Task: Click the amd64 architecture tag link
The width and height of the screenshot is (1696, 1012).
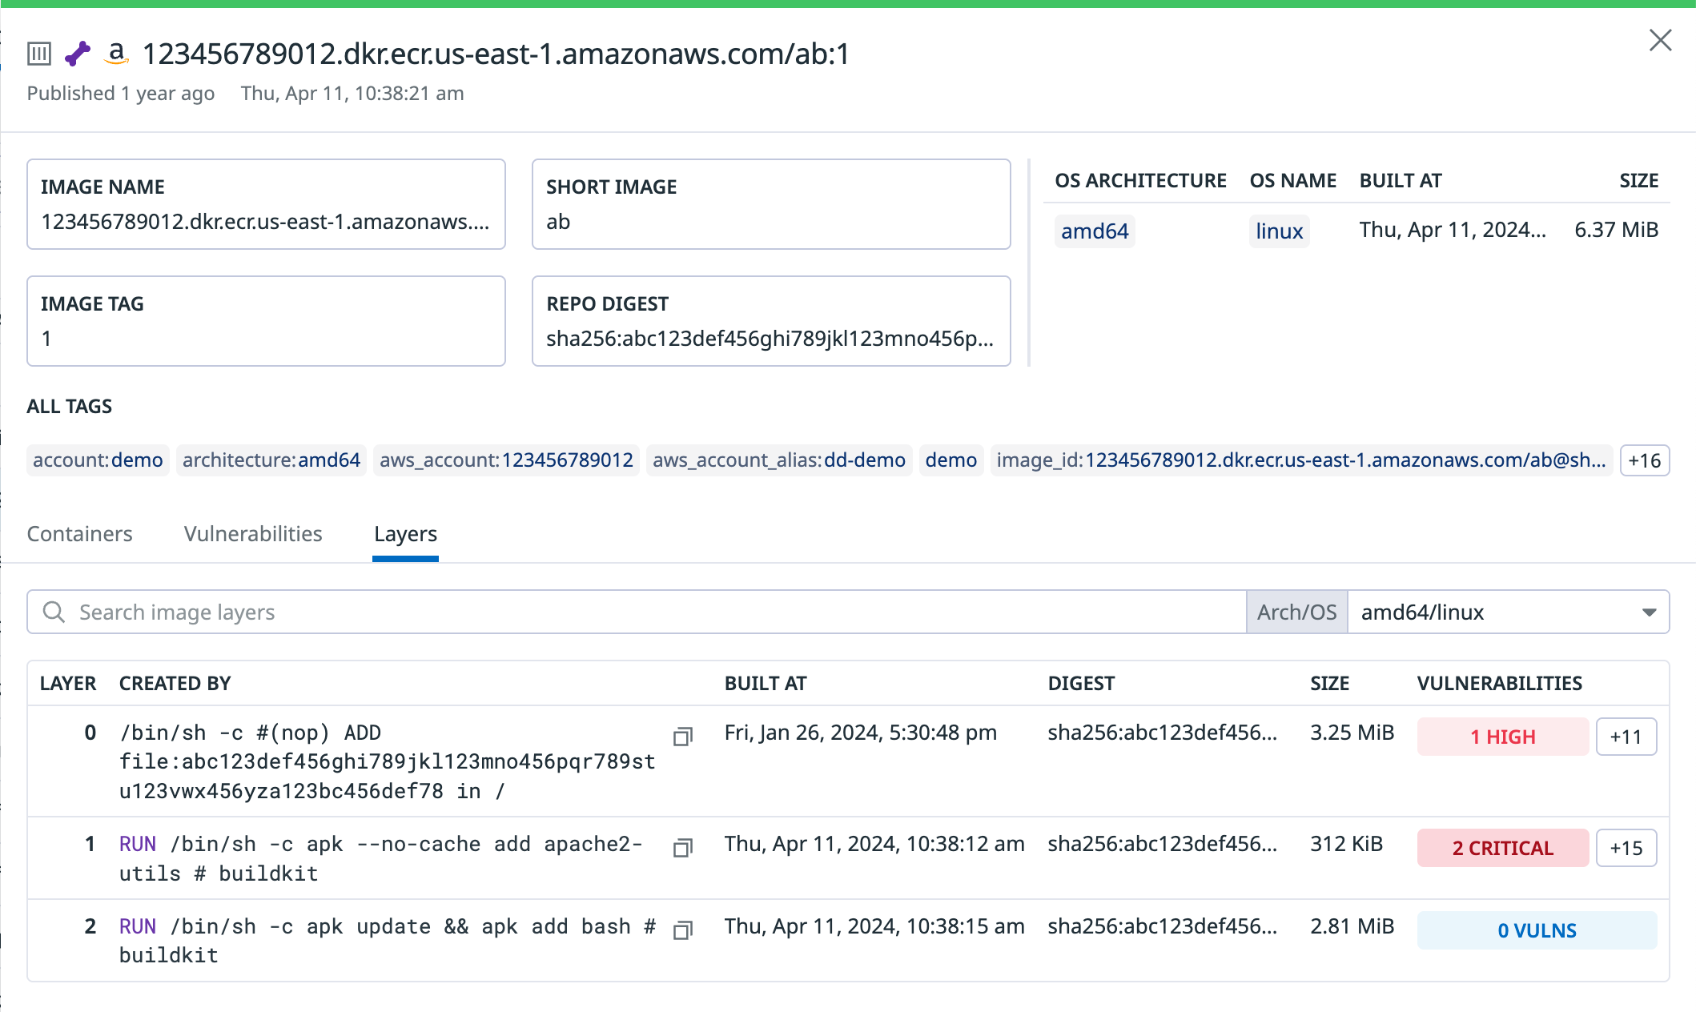Action: [x=1094, y=231]
